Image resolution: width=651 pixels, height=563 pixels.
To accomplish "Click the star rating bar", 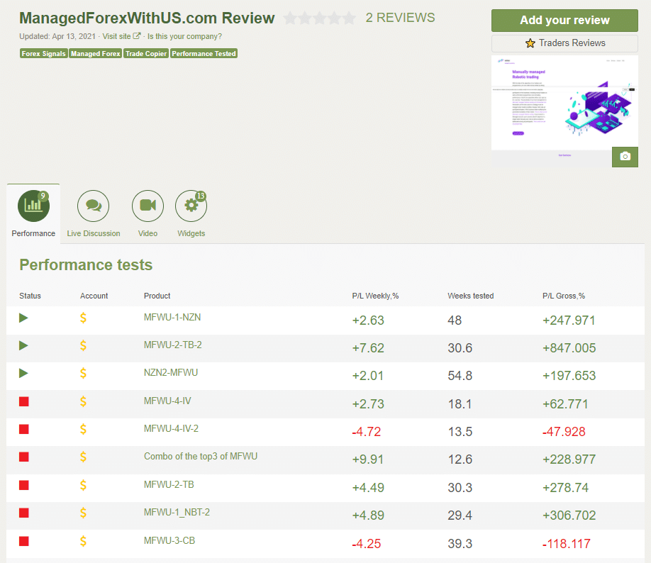I will (320, 18).
